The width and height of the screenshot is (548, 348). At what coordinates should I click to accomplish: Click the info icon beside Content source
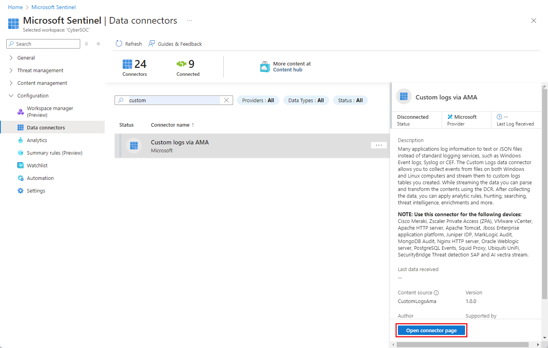click(x=436, y=292)
